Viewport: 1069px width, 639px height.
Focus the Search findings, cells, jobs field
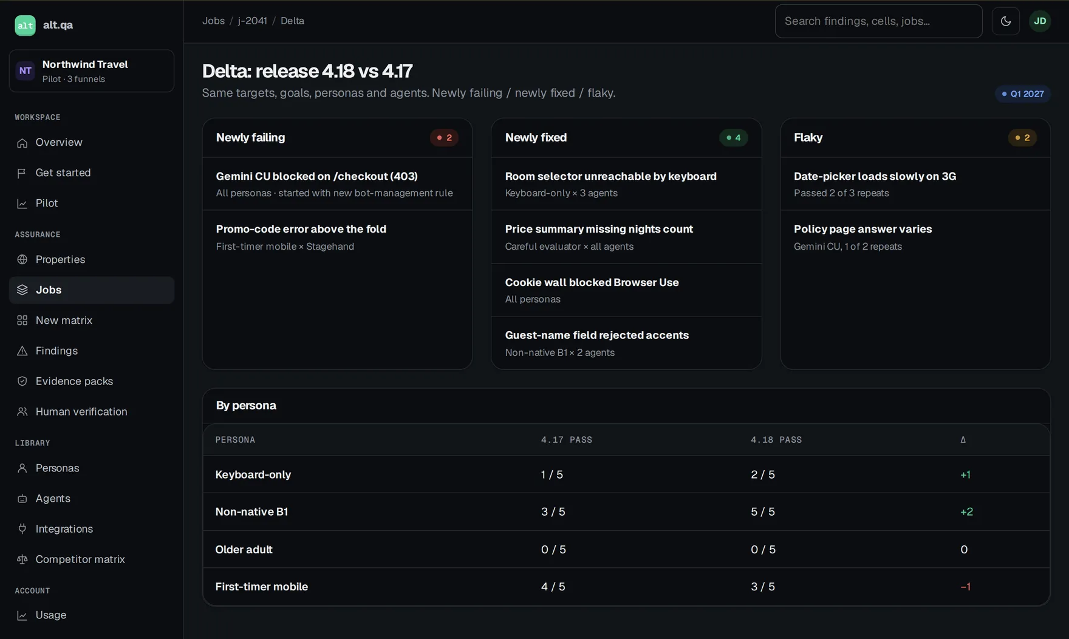[x=878, y=21]
